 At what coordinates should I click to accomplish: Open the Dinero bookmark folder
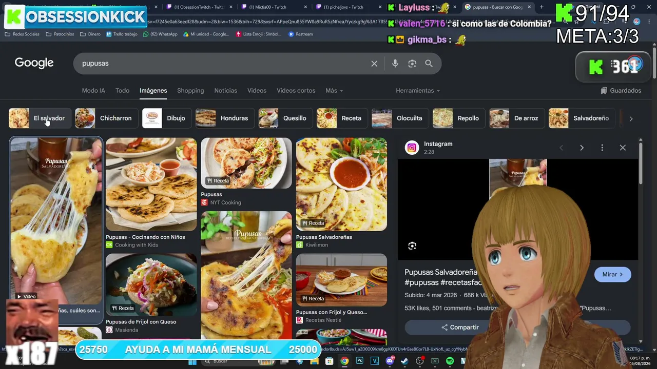90,34
